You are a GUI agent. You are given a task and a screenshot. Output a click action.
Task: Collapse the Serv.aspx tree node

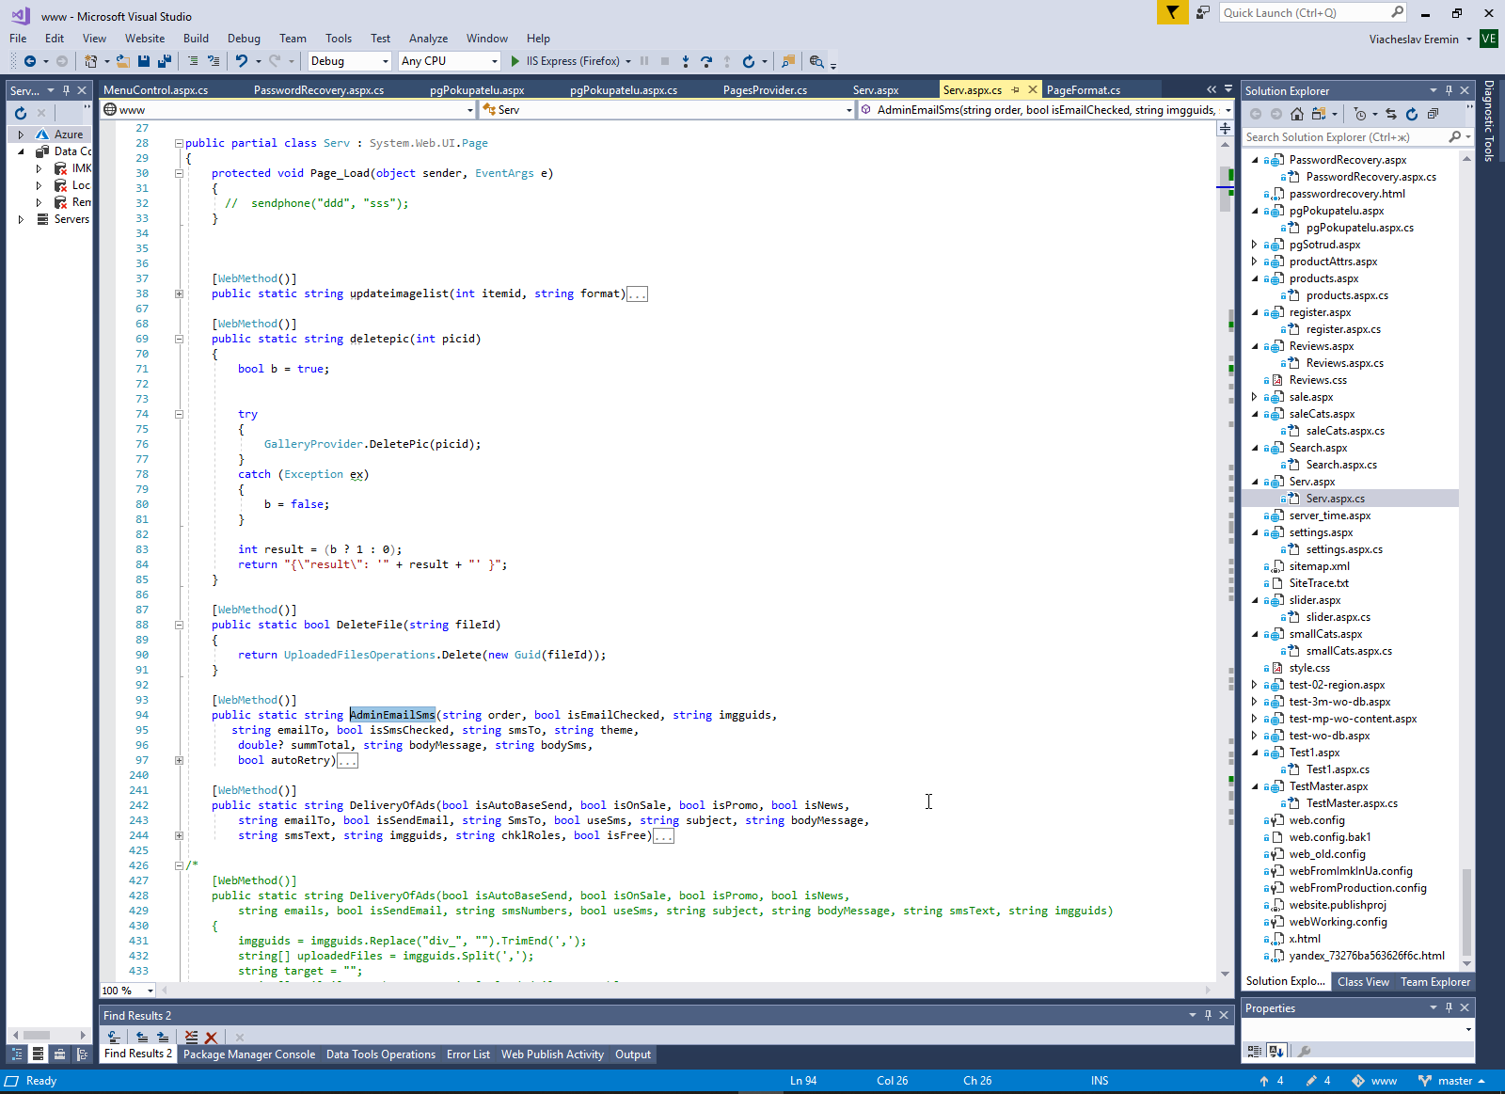pyautogui.click(x=1255, y=482)
